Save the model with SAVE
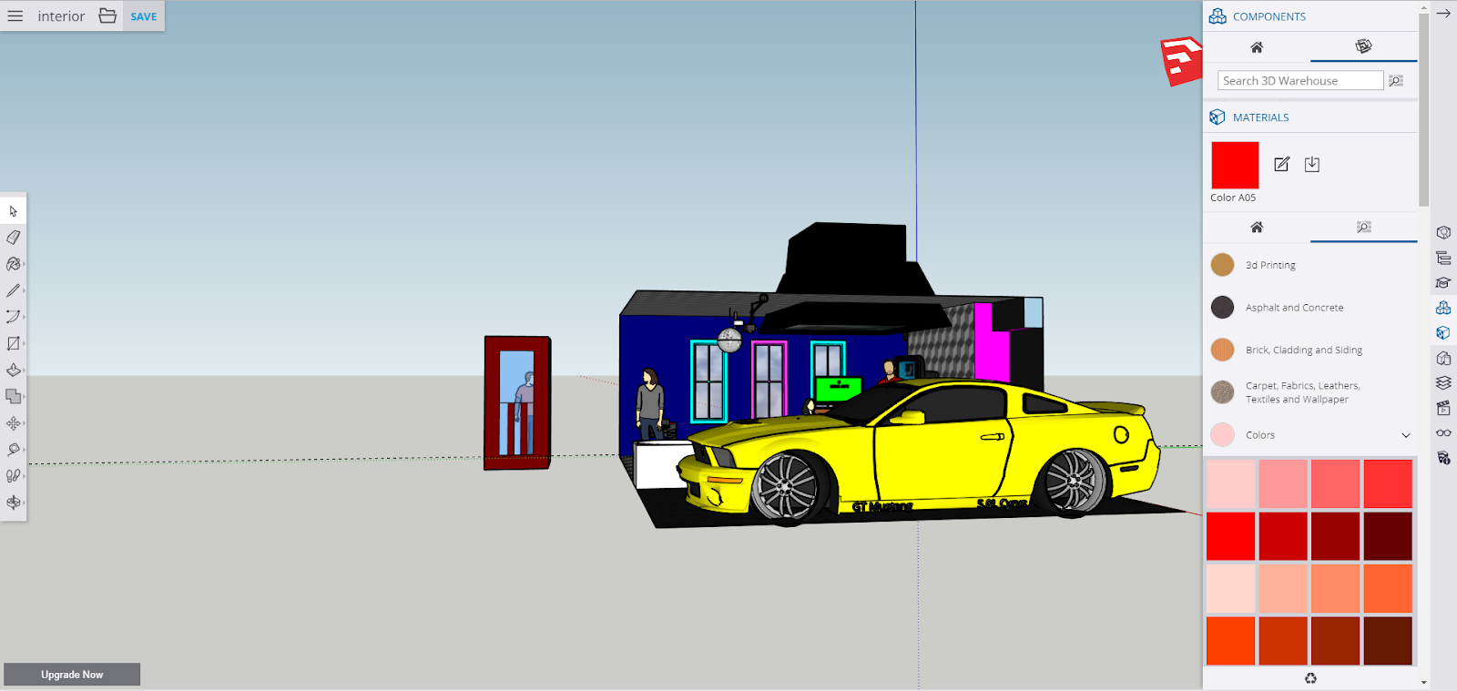 (x=144, y=16)
